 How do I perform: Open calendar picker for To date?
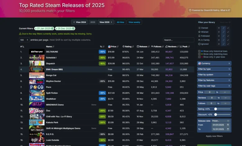pos(228,129)
